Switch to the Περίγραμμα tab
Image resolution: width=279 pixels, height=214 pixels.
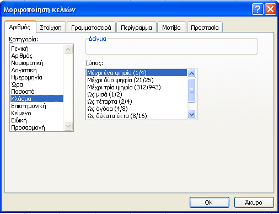tap(136, 28)
